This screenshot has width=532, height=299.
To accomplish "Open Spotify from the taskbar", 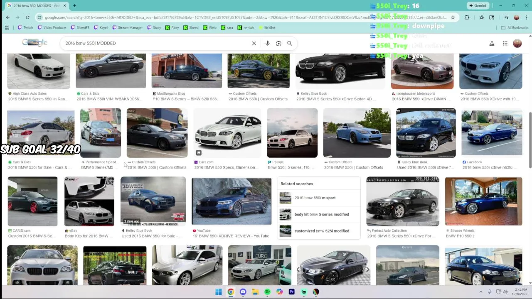I will (267, 292).
